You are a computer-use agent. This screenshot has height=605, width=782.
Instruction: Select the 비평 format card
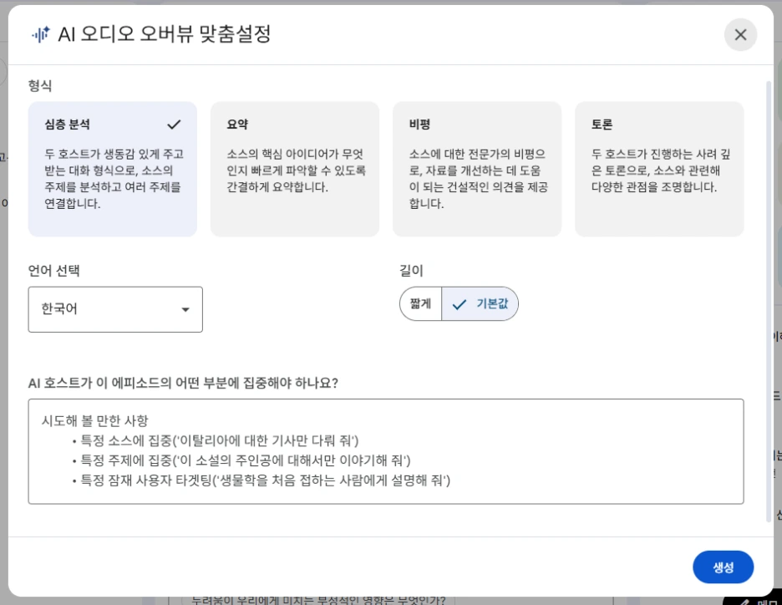[x=477, y=167]
